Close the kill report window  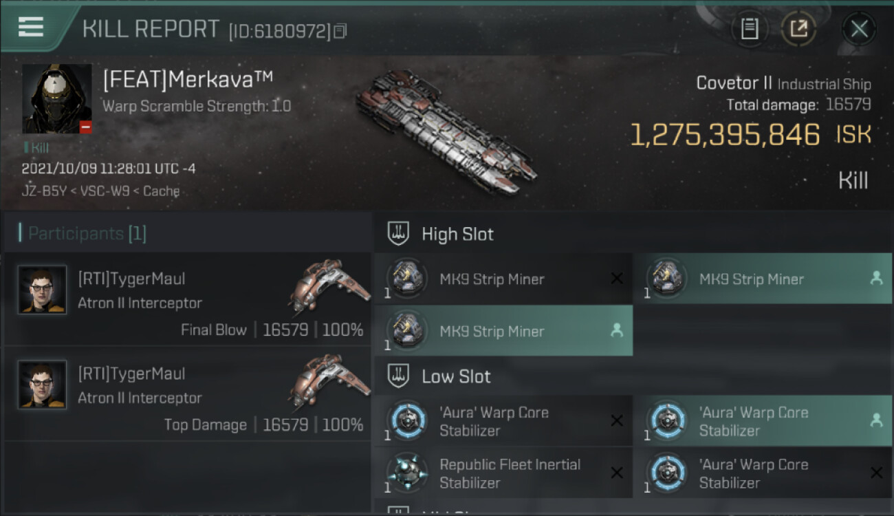pyautogui.click(x=859, y=29)
